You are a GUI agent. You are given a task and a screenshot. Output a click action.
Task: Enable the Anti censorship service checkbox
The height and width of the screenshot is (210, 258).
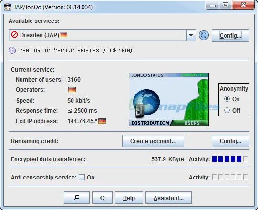tap(82, 178)
